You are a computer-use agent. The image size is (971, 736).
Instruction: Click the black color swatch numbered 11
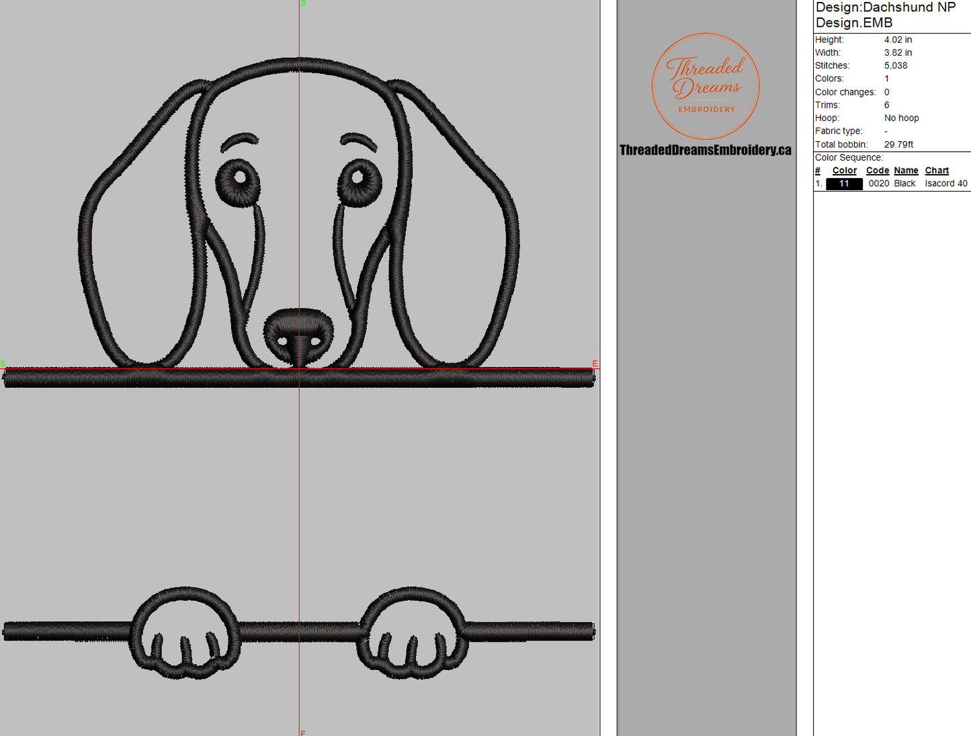coord(844,183)
